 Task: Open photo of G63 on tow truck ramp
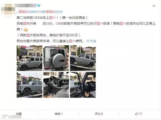point(83,58)
